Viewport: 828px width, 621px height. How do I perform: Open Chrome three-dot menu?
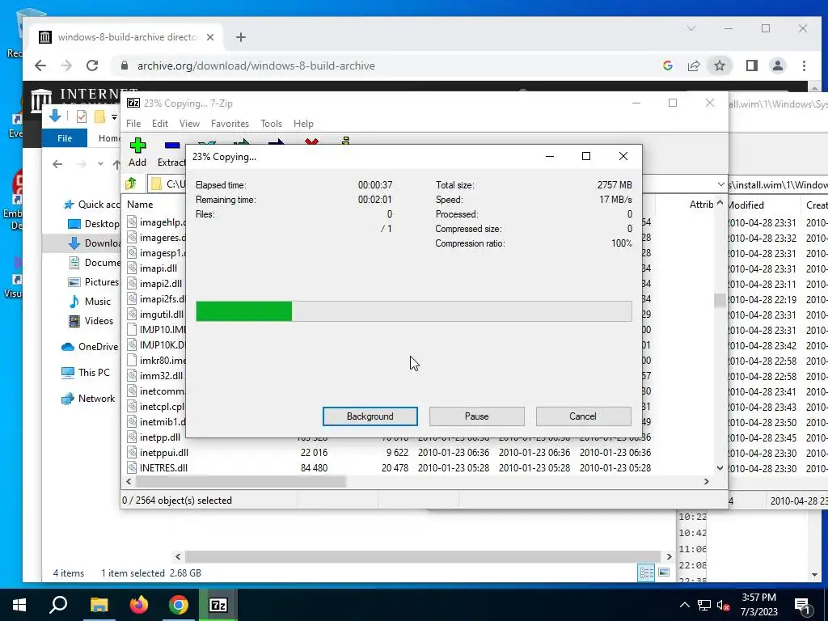[x=804, y=65]
